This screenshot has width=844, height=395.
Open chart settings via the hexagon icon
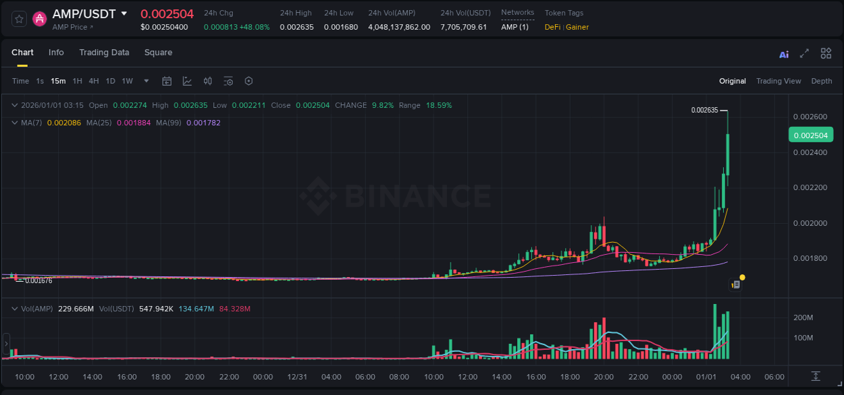(x=248, y=81)
